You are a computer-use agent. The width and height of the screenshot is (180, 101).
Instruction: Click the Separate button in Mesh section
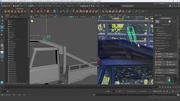click(x=172, y=54)
